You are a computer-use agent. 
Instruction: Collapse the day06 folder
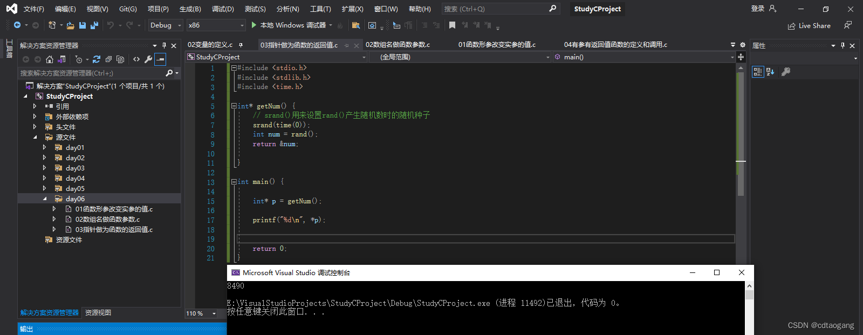(44, 199)
